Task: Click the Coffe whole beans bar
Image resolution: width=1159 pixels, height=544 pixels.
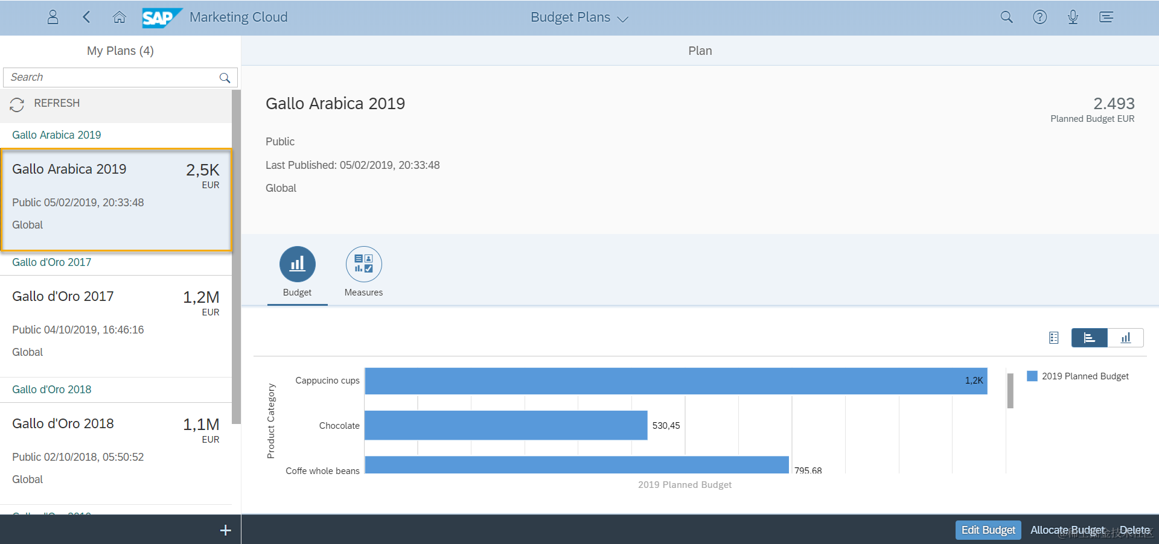Action: pos(576,464)
